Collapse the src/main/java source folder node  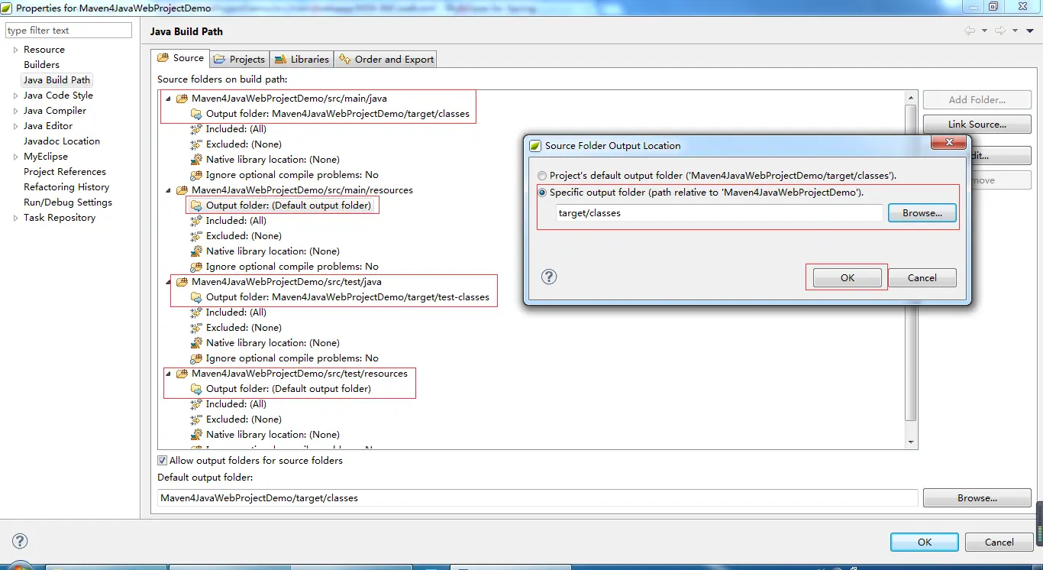[168, 99]
